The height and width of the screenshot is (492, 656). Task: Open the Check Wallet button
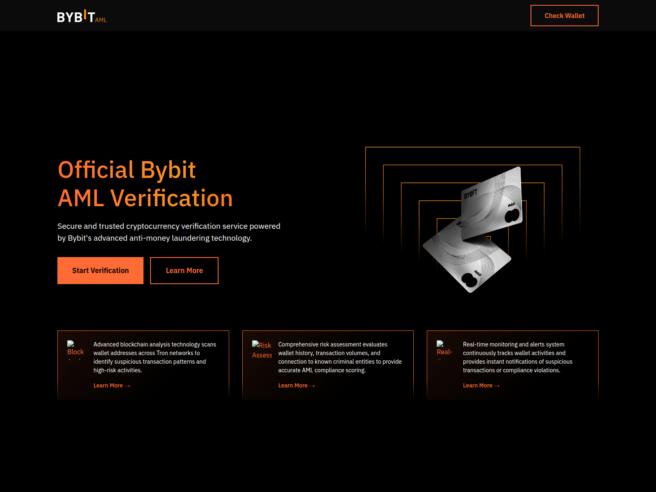tap(564, 16)
